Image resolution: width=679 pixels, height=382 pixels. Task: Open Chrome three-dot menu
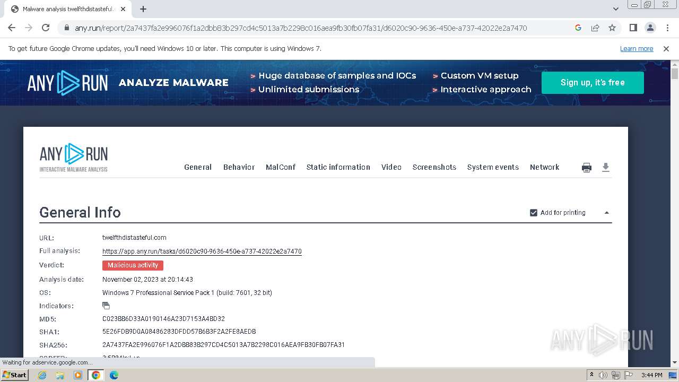[667, 28]
